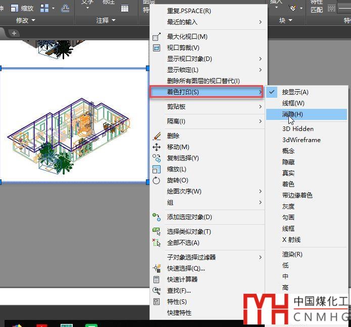Viewport: 351px width, 327px height.
Task: Click the 查找(F) find icon
Action: click(x=157, y=291)
